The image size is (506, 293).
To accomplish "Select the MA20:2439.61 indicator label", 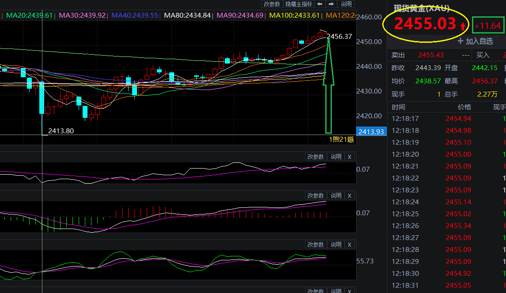I will [30, 15].
